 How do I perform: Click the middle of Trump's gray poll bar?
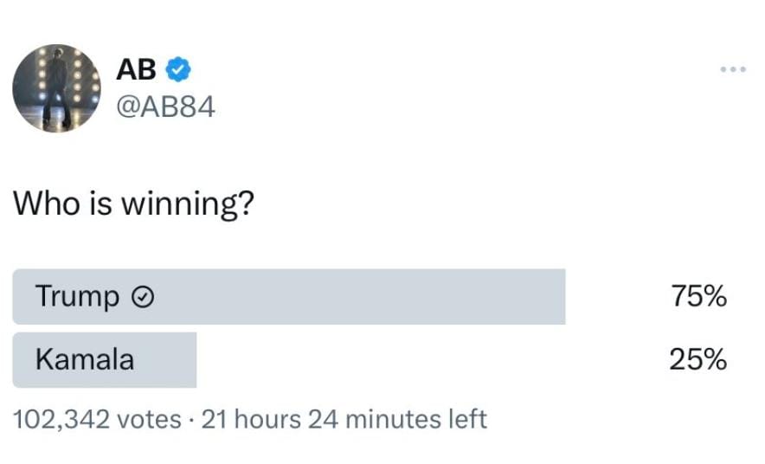point(289,297)
